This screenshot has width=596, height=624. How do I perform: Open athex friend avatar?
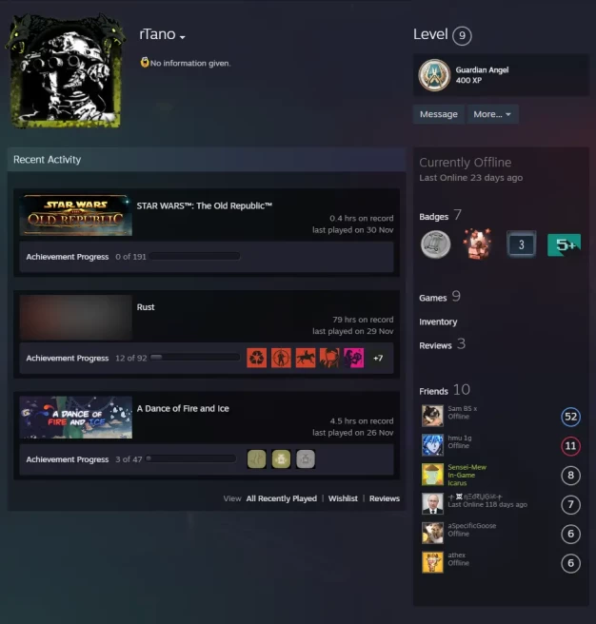pyautogui.click(x=432, y=562)
